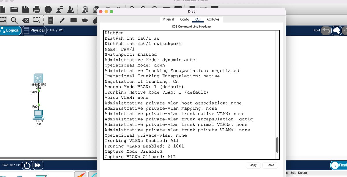347x177 pixels.
Task: Click the 'Administrative Mode: dynamic auto' line
Action: tap(150, 60)
